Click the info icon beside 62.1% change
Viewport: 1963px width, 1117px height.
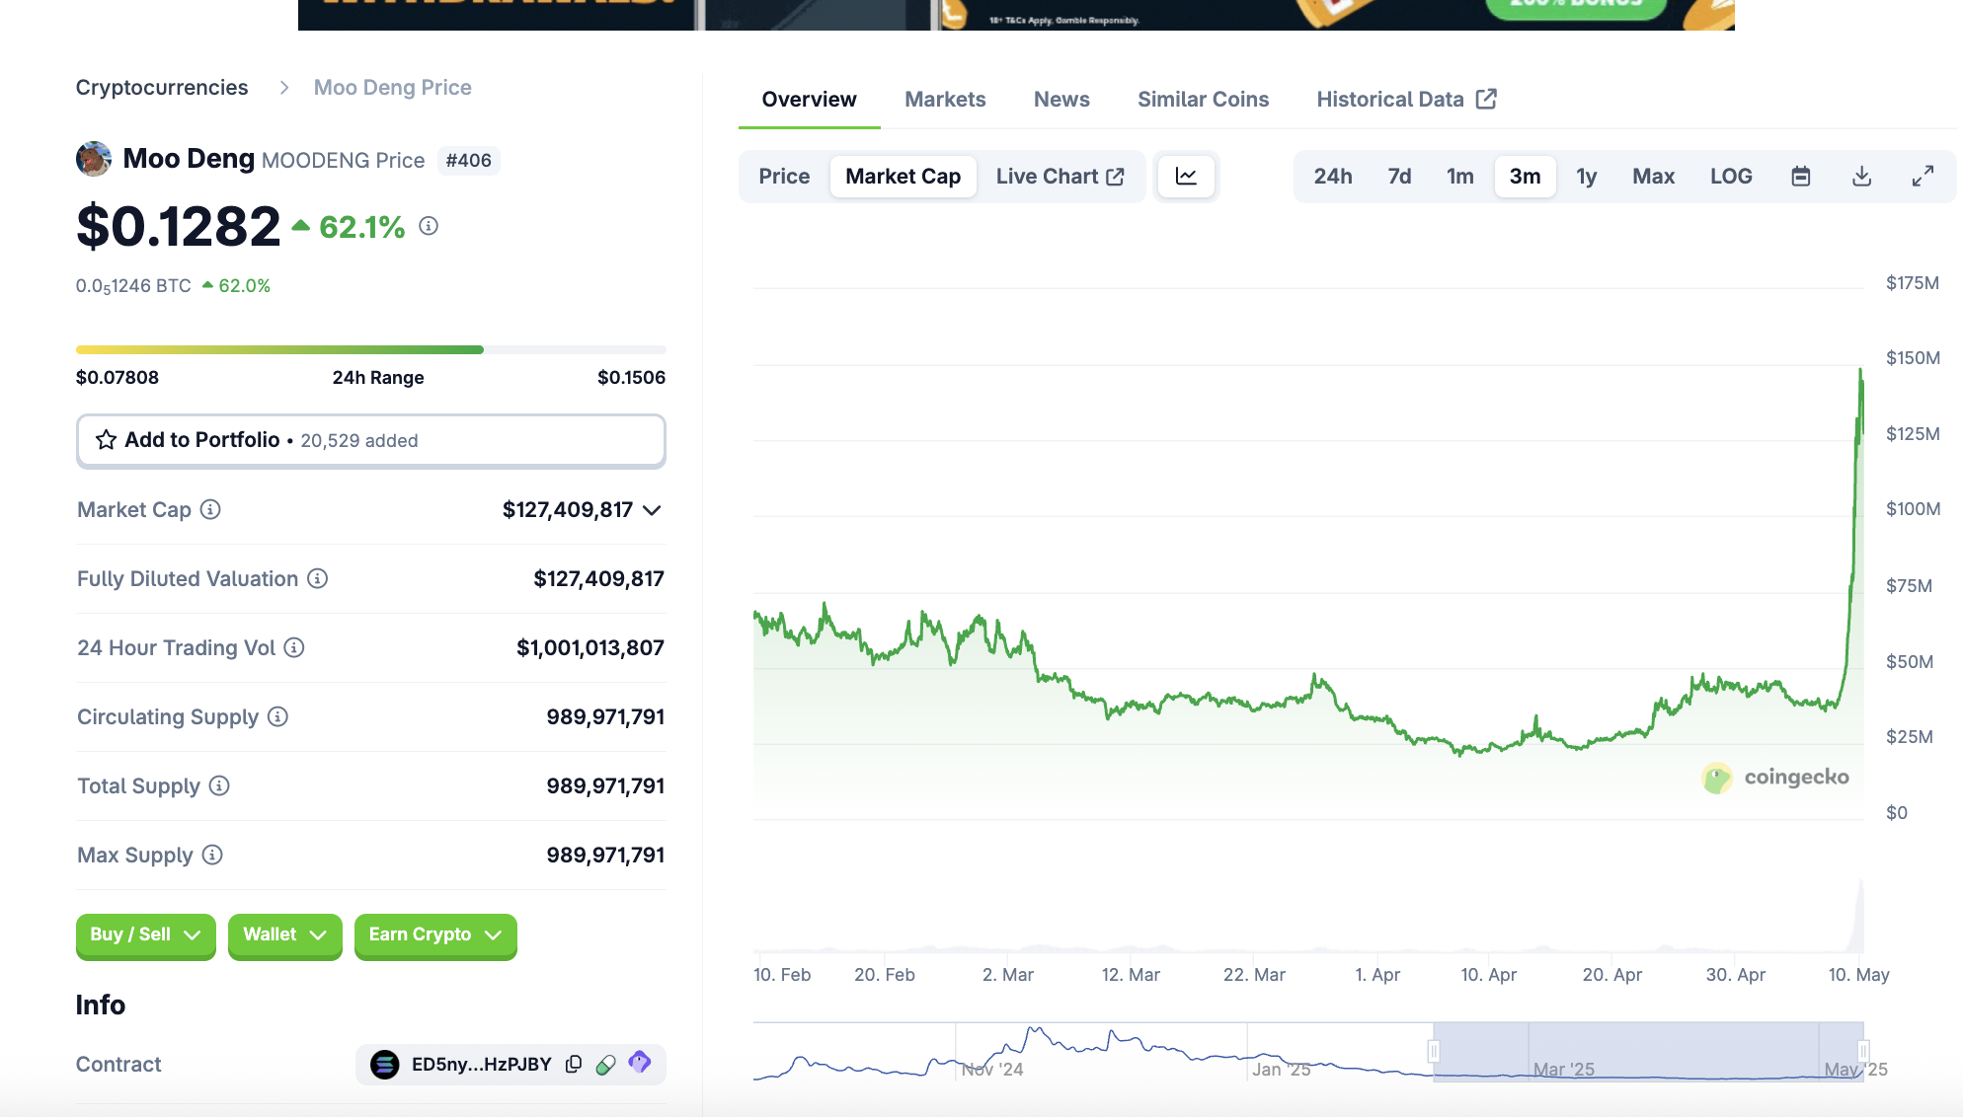[x=429, y=226]
